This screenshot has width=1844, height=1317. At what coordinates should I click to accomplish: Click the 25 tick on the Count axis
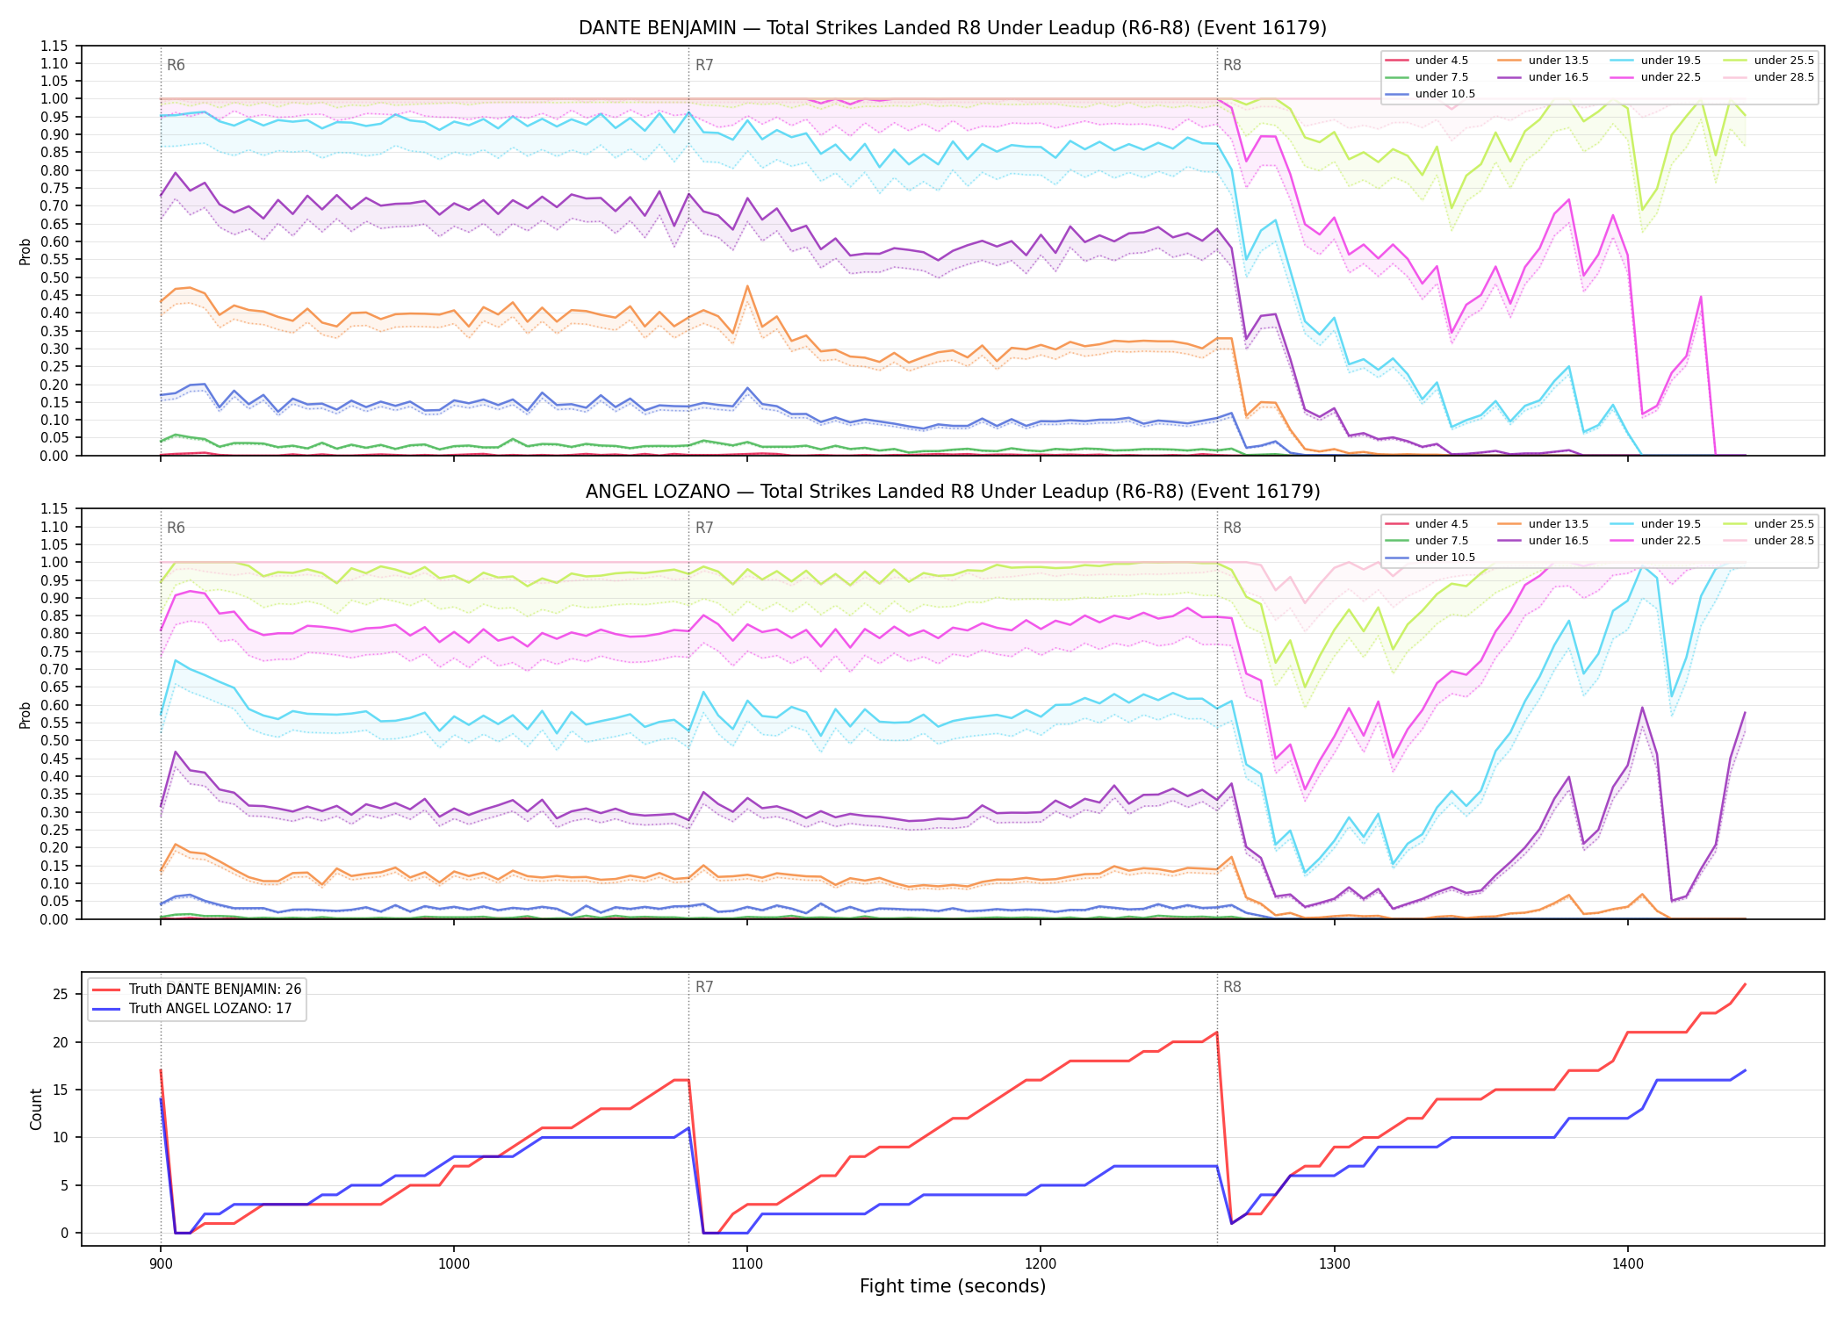(60, 995)
